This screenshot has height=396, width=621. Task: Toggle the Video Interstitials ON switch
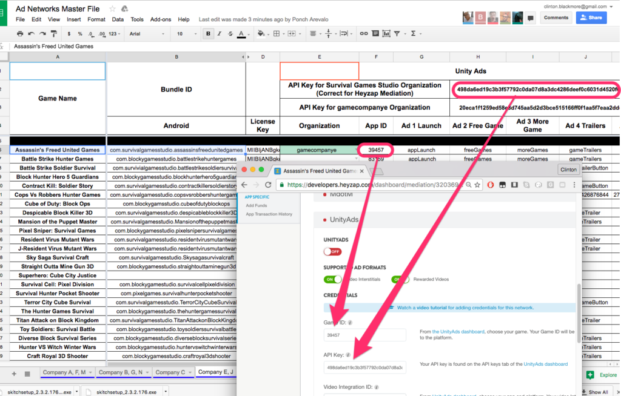332,279
